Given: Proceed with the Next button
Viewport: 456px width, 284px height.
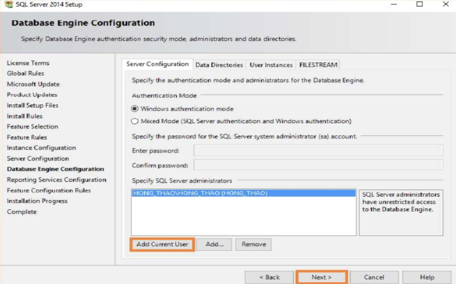Looking at the screenshot, I should click(x=321, y=277).
